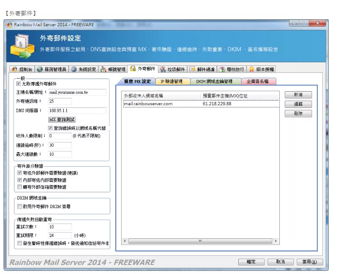The image size is (339, 274).
Task: Switch to IP 驗證管理 tab
Action: click(171, 82)
